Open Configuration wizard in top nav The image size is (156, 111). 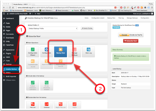[98, 18]
